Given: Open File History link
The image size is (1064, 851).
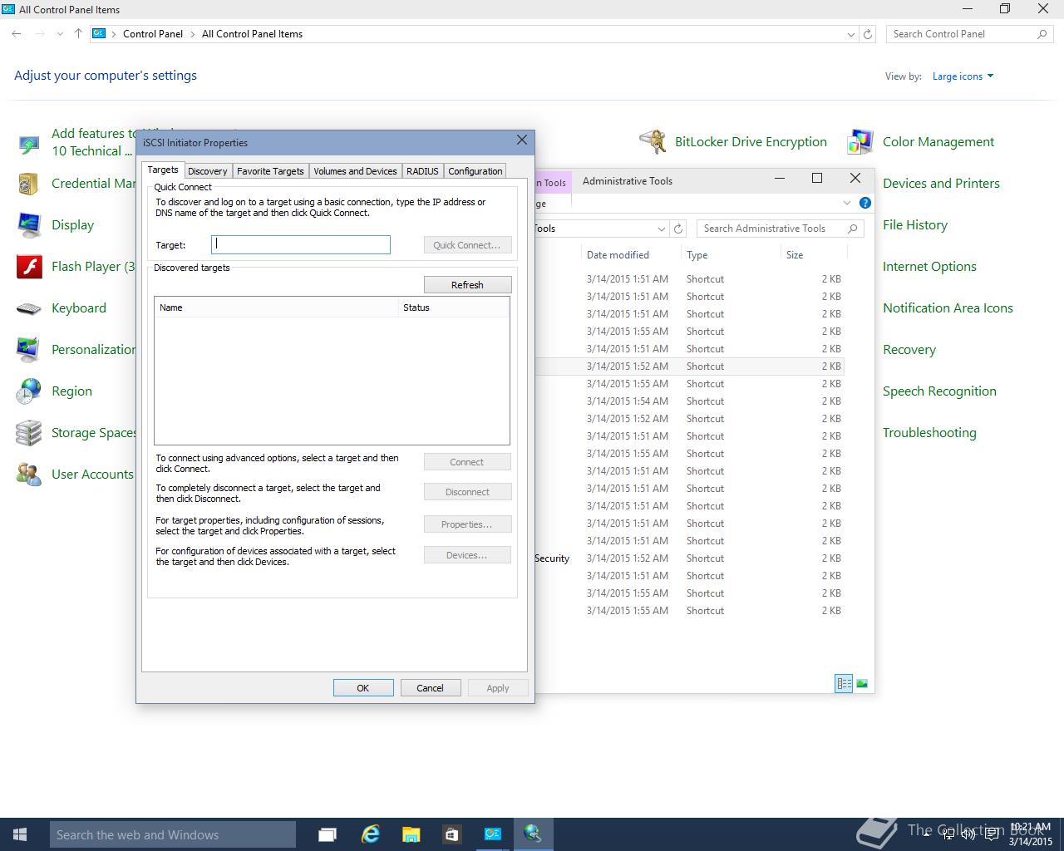Looking at the screenshot, I should tap(914, 225).
